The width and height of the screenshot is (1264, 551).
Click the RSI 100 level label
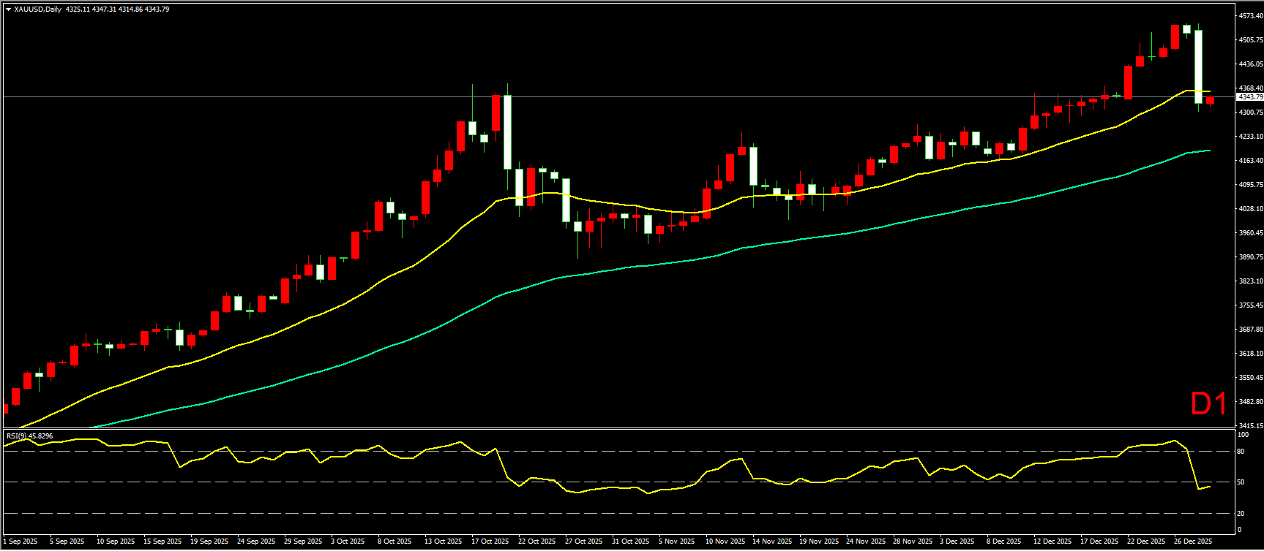pyautogui.click(x=1242, y=435)
